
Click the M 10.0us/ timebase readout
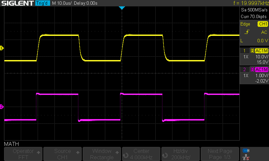[62, 3]
